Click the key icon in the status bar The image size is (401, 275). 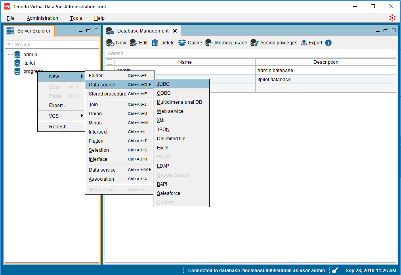tap(335, 270)
